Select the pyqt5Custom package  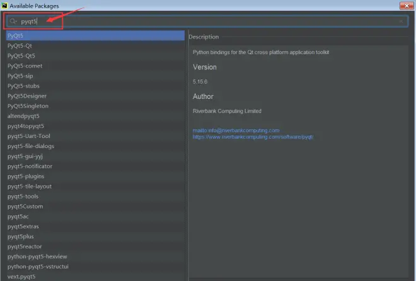95,207
